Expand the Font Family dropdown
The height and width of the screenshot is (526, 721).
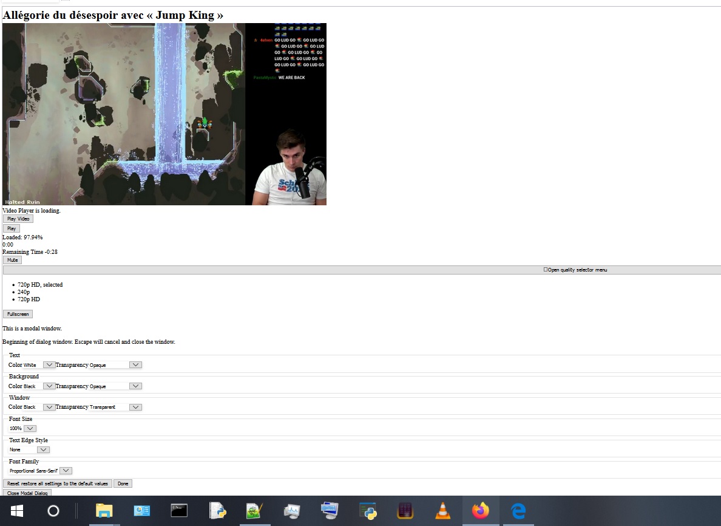pyautogui.click(x=66, y=471)
